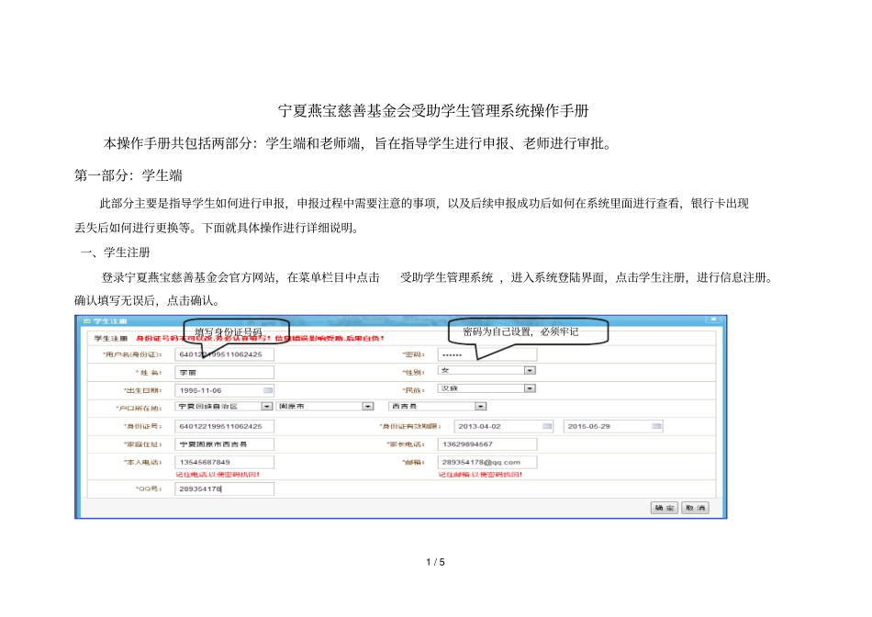Click the 邮箱 email field 289354178@qq.com

(x=487, y=463)
